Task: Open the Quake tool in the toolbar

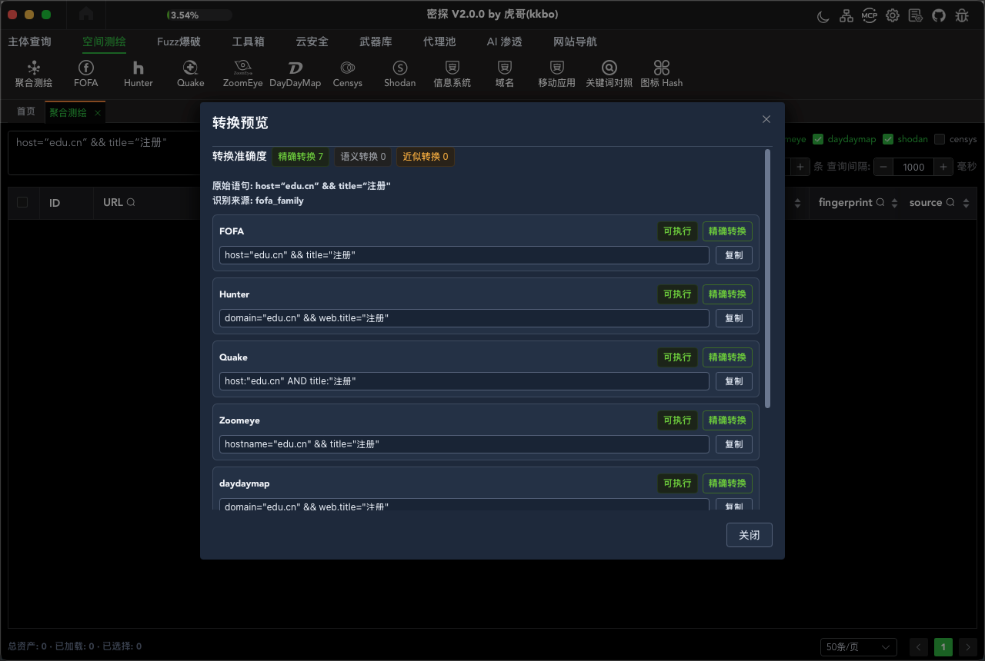Action: tap(191, 74)
